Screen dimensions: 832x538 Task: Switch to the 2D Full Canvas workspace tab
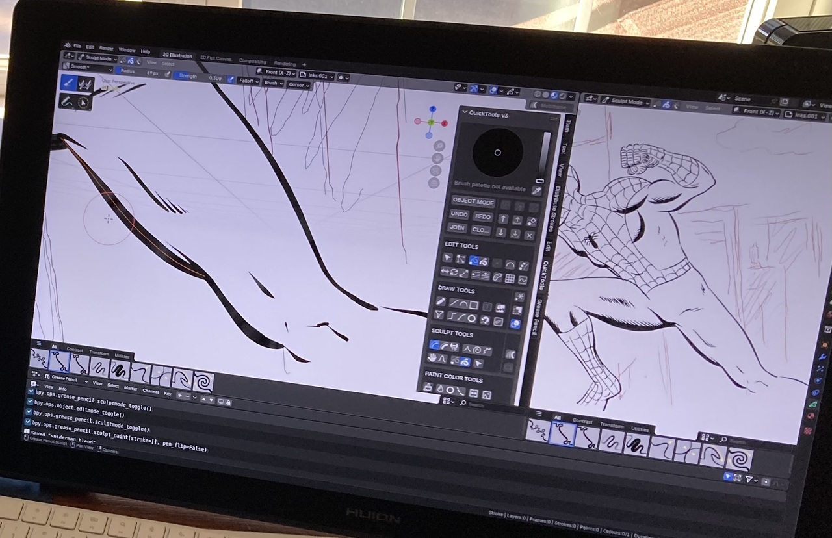point(216,58)
